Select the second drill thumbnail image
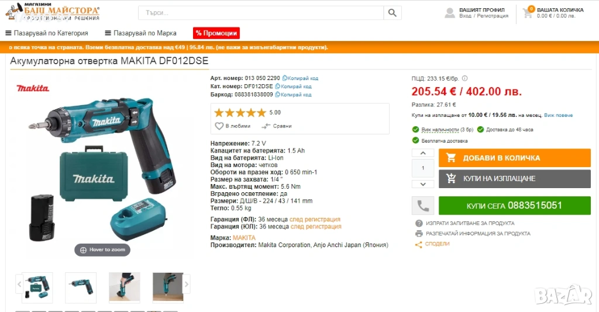This screenshot has height=312, width=599. pos(81,287)
